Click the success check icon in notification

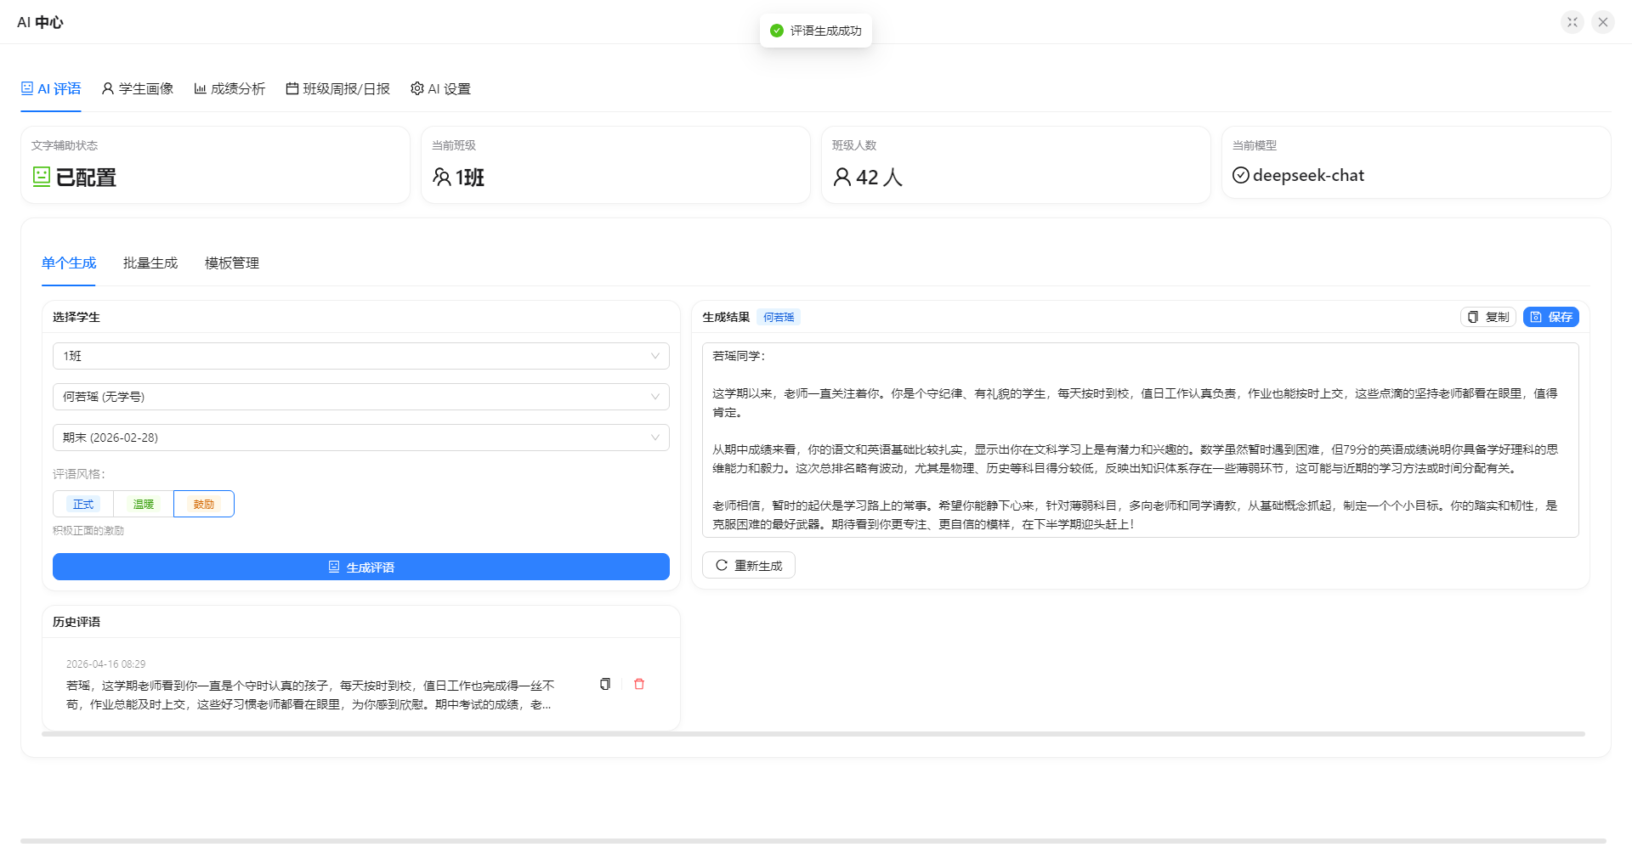[777, 31]
